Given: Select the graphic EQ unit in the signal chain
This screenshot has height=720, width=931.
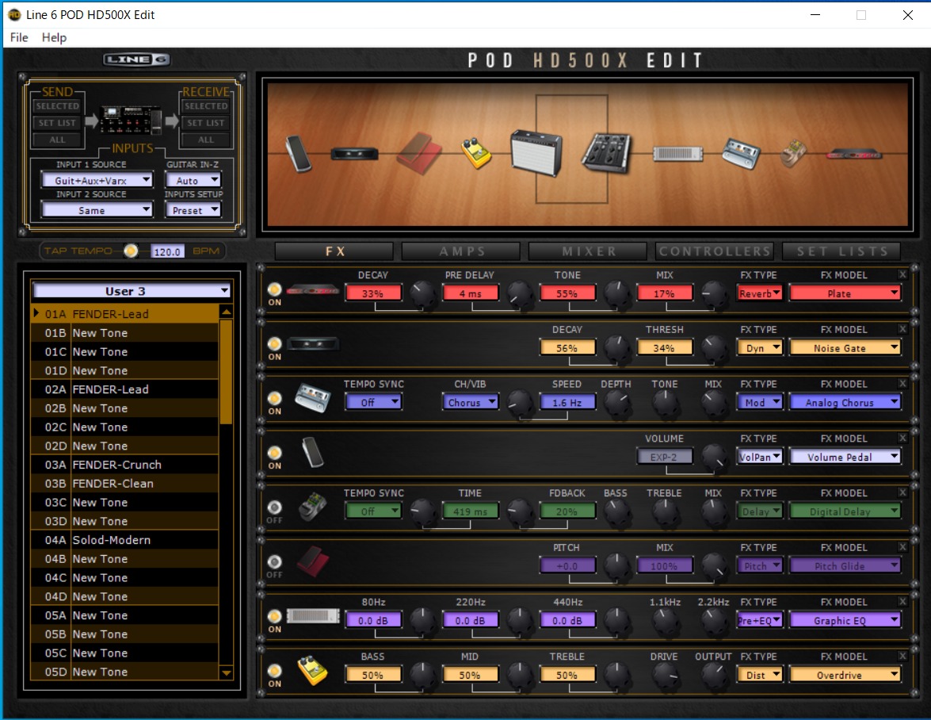Looking at the screenshot, I should pyautogui.click(x=678, y=154).
